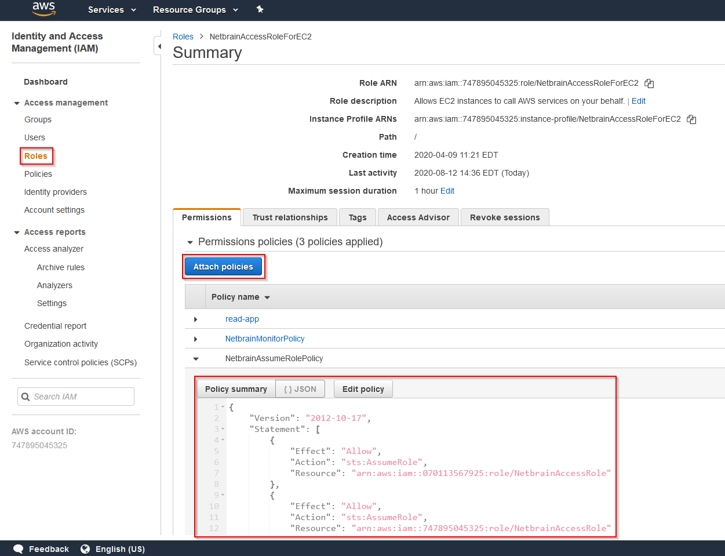Collapse the IAM sidebar with arrow handle
The width and height of the screenshot is (725, 556).
pos(159,46)
